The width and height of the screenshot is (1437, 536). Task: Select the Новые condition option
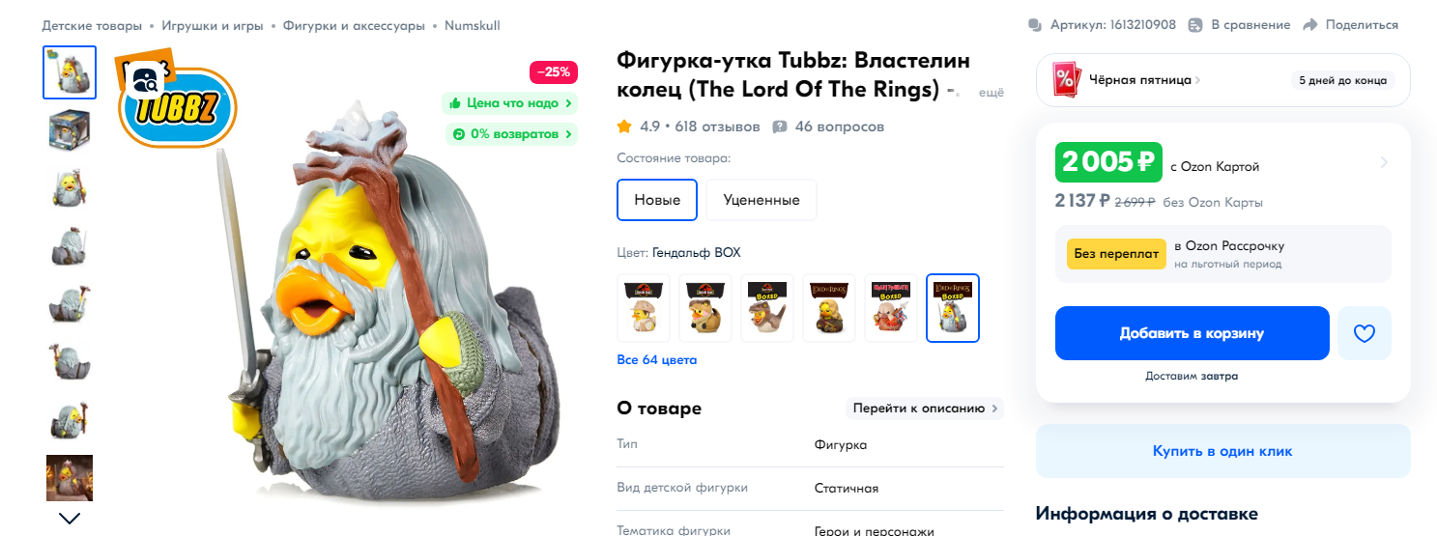(x=657, y=200)
